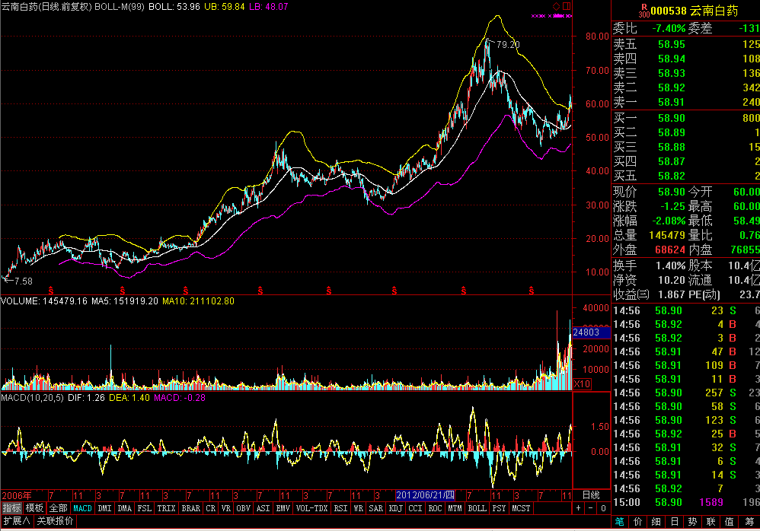
Task: Click the plus zoom button beside indicators
Action: 578,508
